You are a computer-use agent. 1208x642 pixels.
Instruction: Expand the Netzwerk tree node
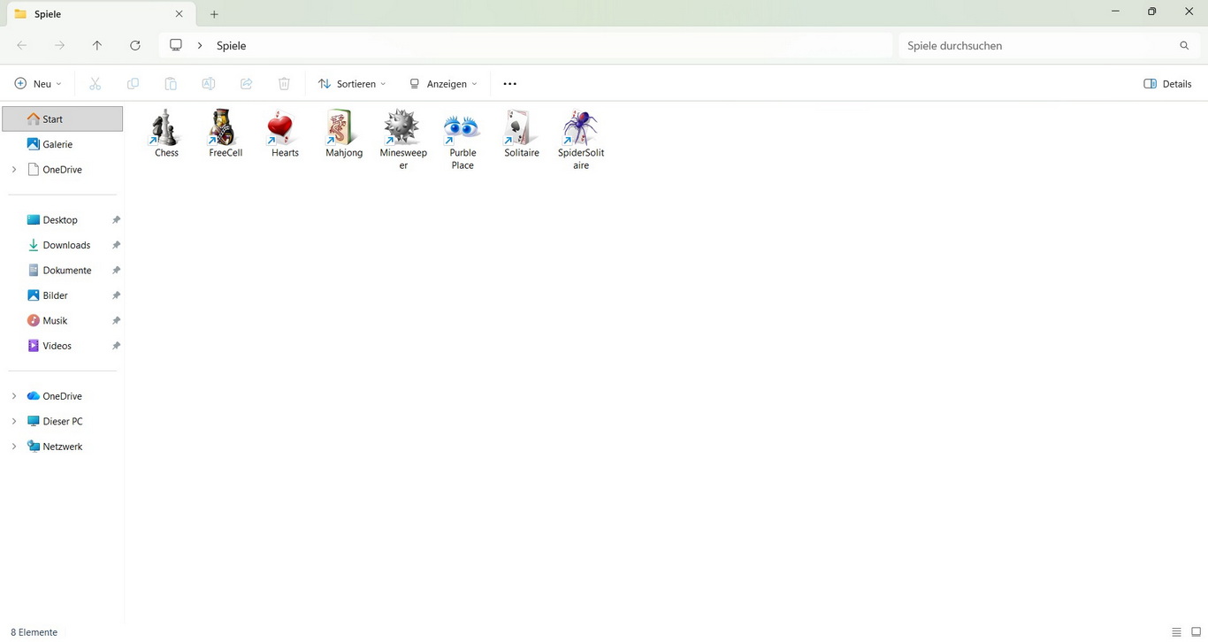tap(14, 447)
